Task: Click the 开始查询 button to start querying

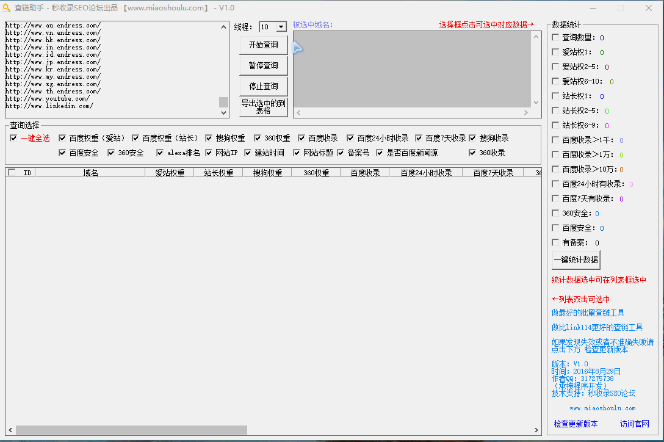Action: [x=263, y=45]
